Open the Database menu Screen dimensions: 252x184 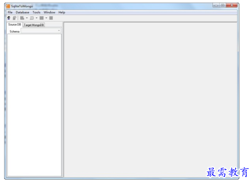coord(22,12)
